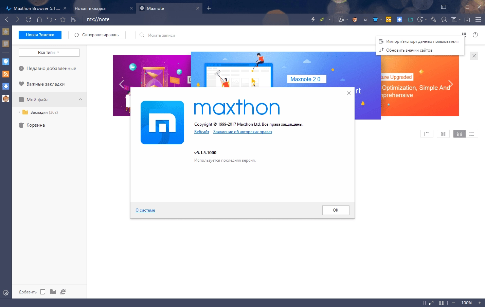The height and width of the screenshot is (307, 485).
Task: Open Favorites star icon in left sidebar
Action: pos(6,32)
